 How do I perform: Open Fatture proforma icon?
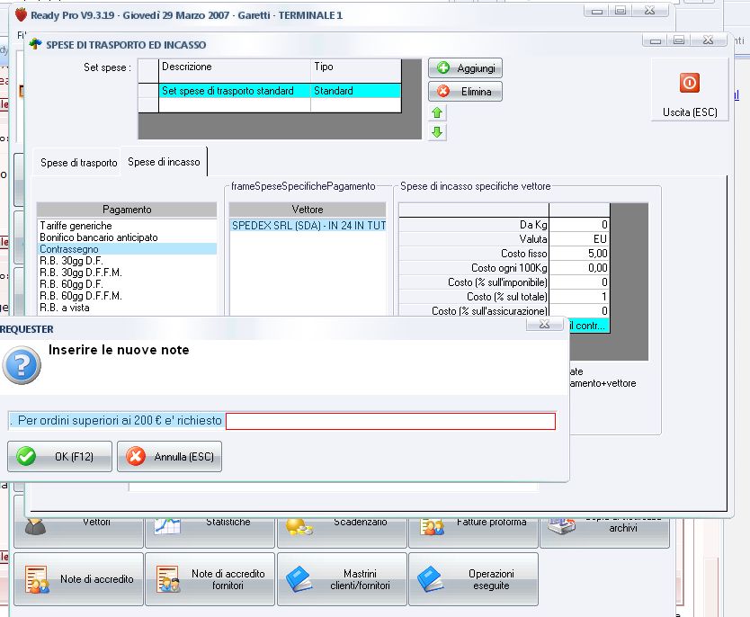click(x=432, y=526)
